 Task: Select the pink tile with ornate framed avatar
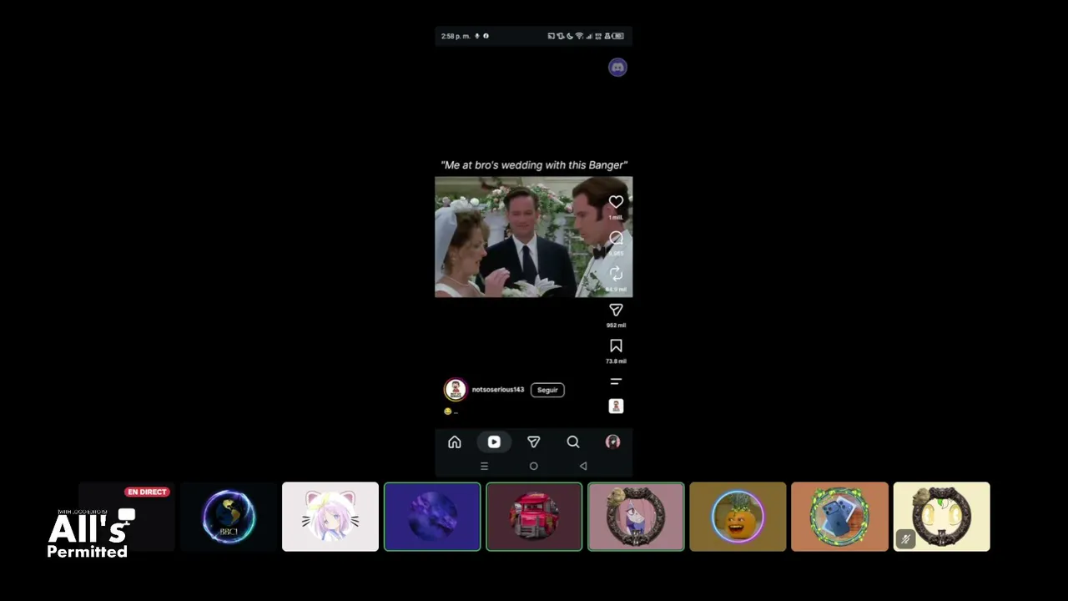click(x=636, y=517)
